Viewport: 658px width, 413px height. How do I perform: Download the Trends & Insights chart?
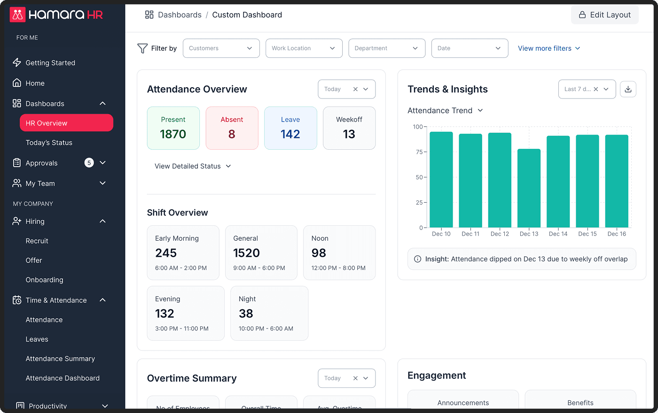[628, 89]
